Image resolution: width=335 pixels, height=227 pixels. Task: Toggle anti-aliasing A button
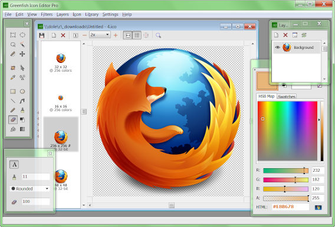coord(14,165)
